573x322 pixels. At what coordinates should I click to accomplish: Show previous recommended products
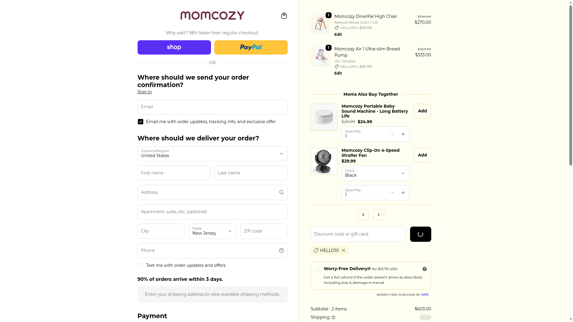[363, 215]
